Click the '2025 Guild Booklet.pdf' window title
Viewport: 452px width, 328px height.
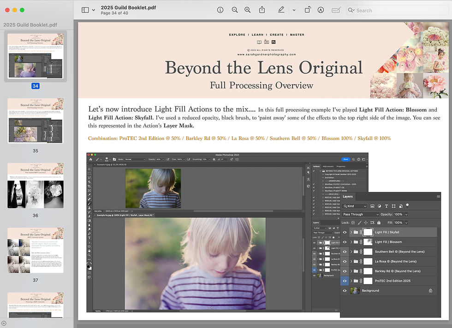[x=128, y=7]
